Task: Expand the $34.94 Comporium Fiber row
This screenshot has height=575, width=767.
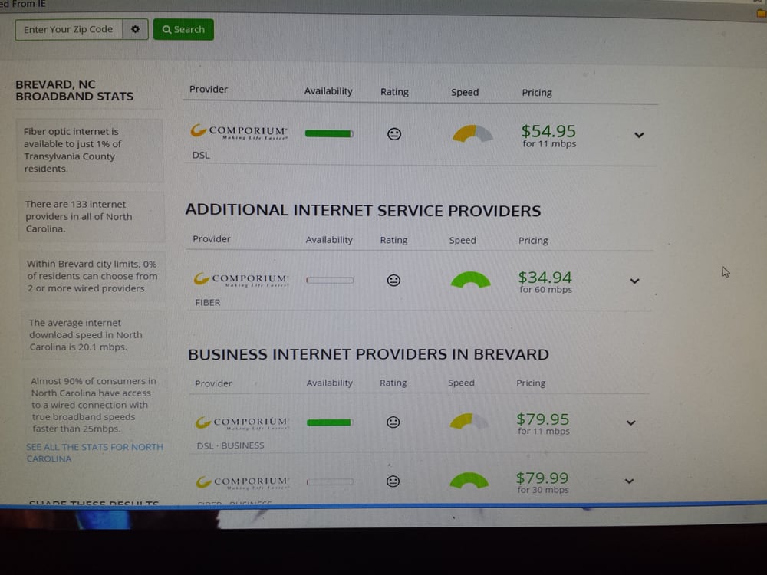Action: (634, 281)
